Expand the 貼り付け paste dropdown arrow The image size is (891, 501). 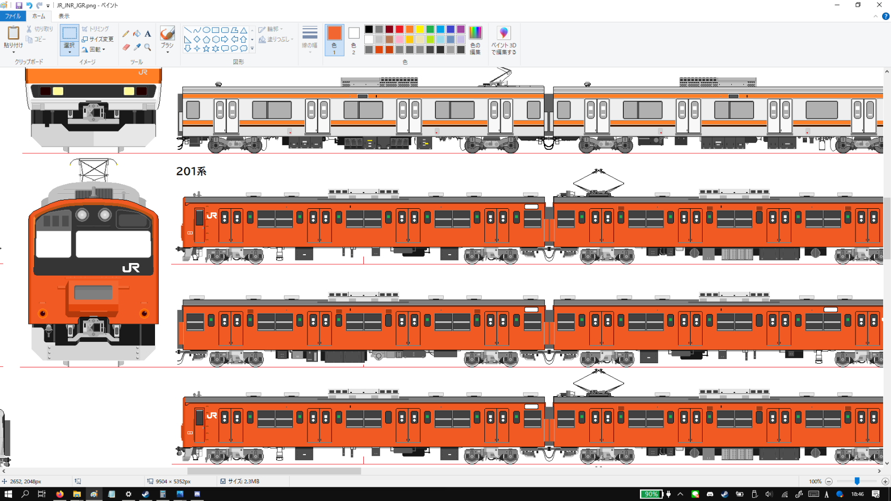click(x=13, y=52)
